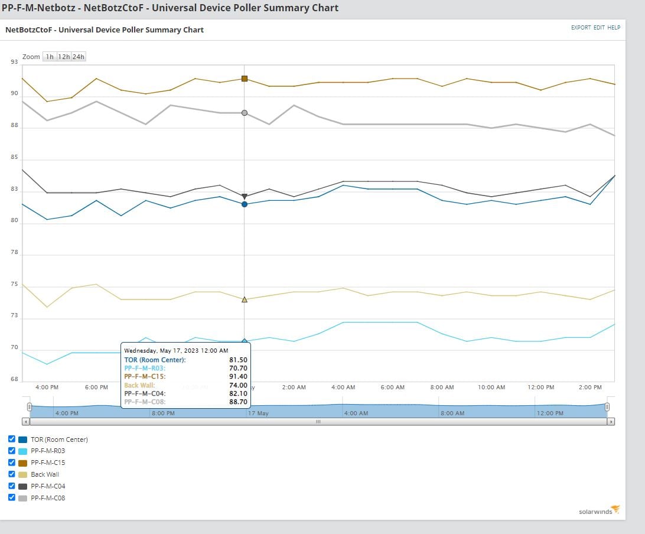Click the gray circle marker on PP-F-M-C08 line
Viewport: 645px width, 534px height.
[245, 113]
